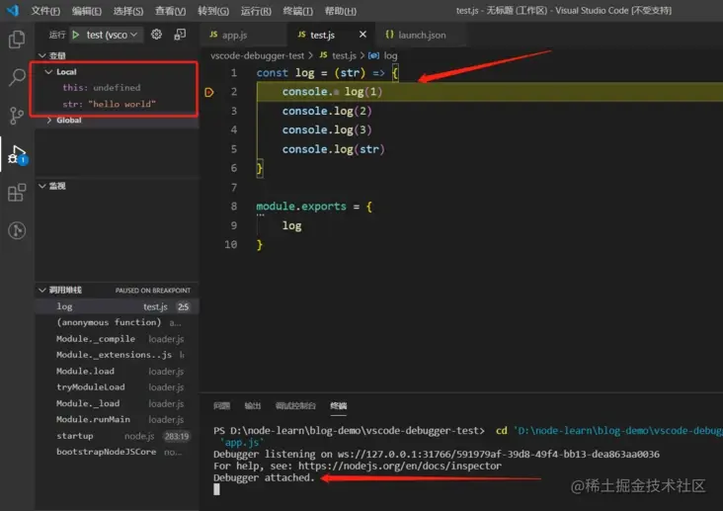Open the Terminal menu
This screenshot has width=723, height=511.
coord(297,11)
